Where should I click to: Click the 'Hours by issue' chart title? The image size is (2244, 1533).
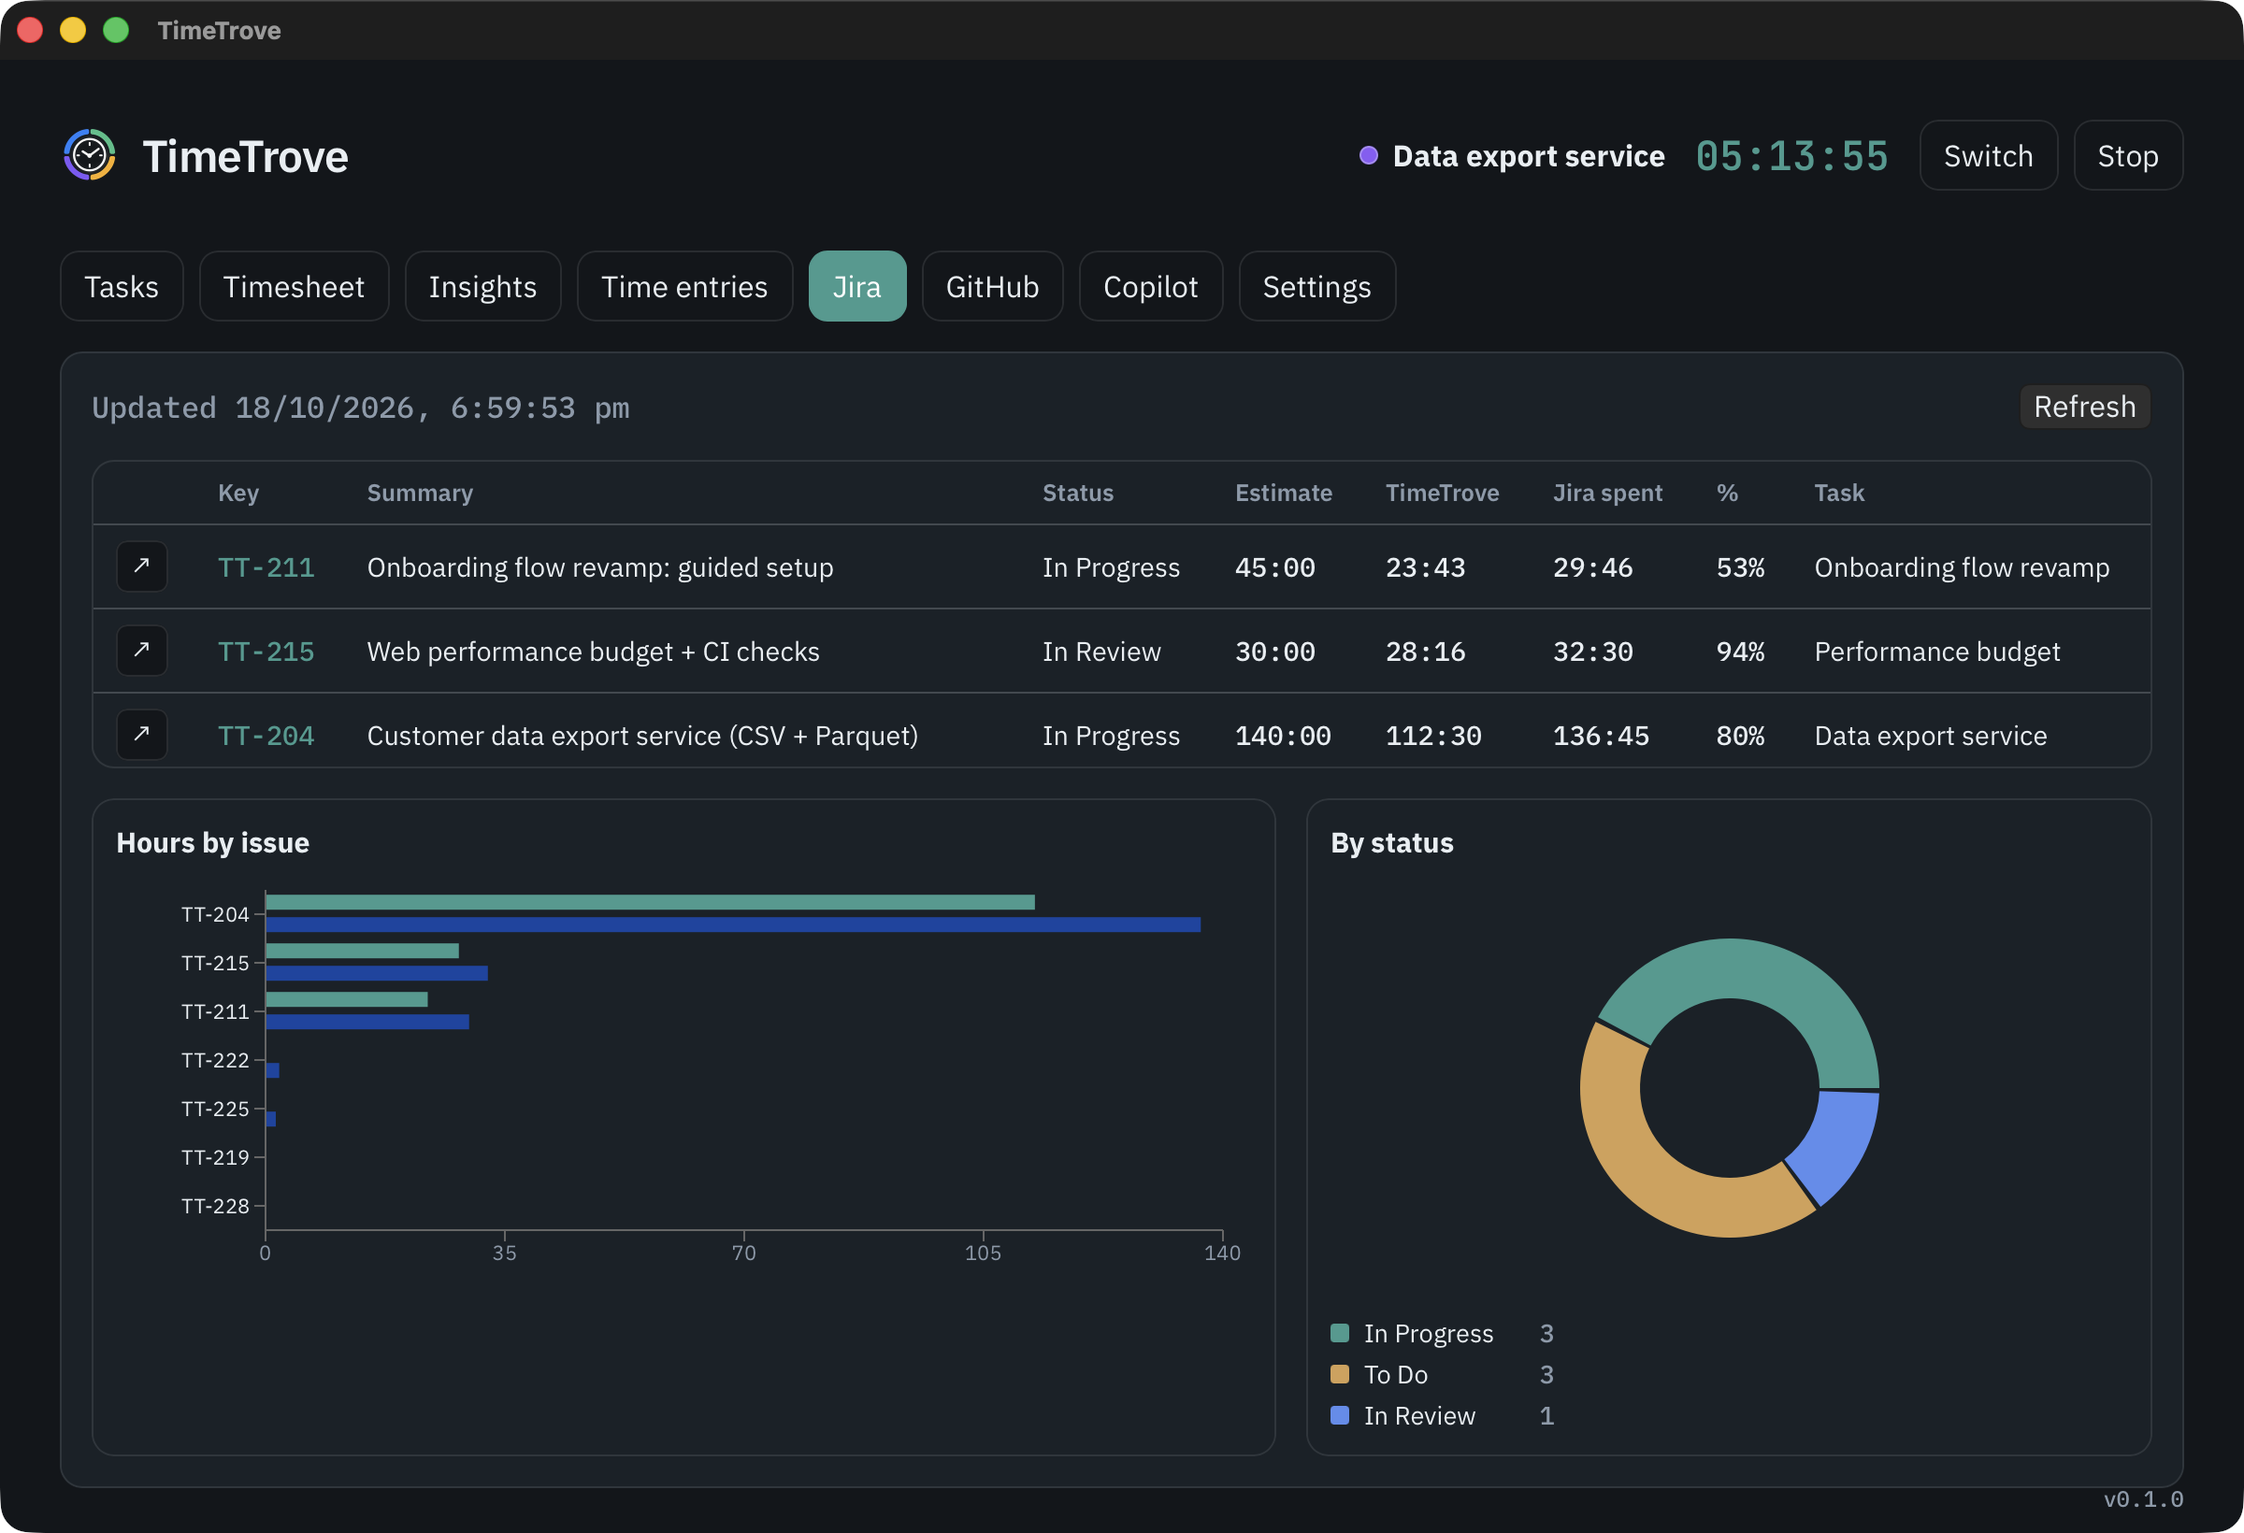tap(212, 843)
